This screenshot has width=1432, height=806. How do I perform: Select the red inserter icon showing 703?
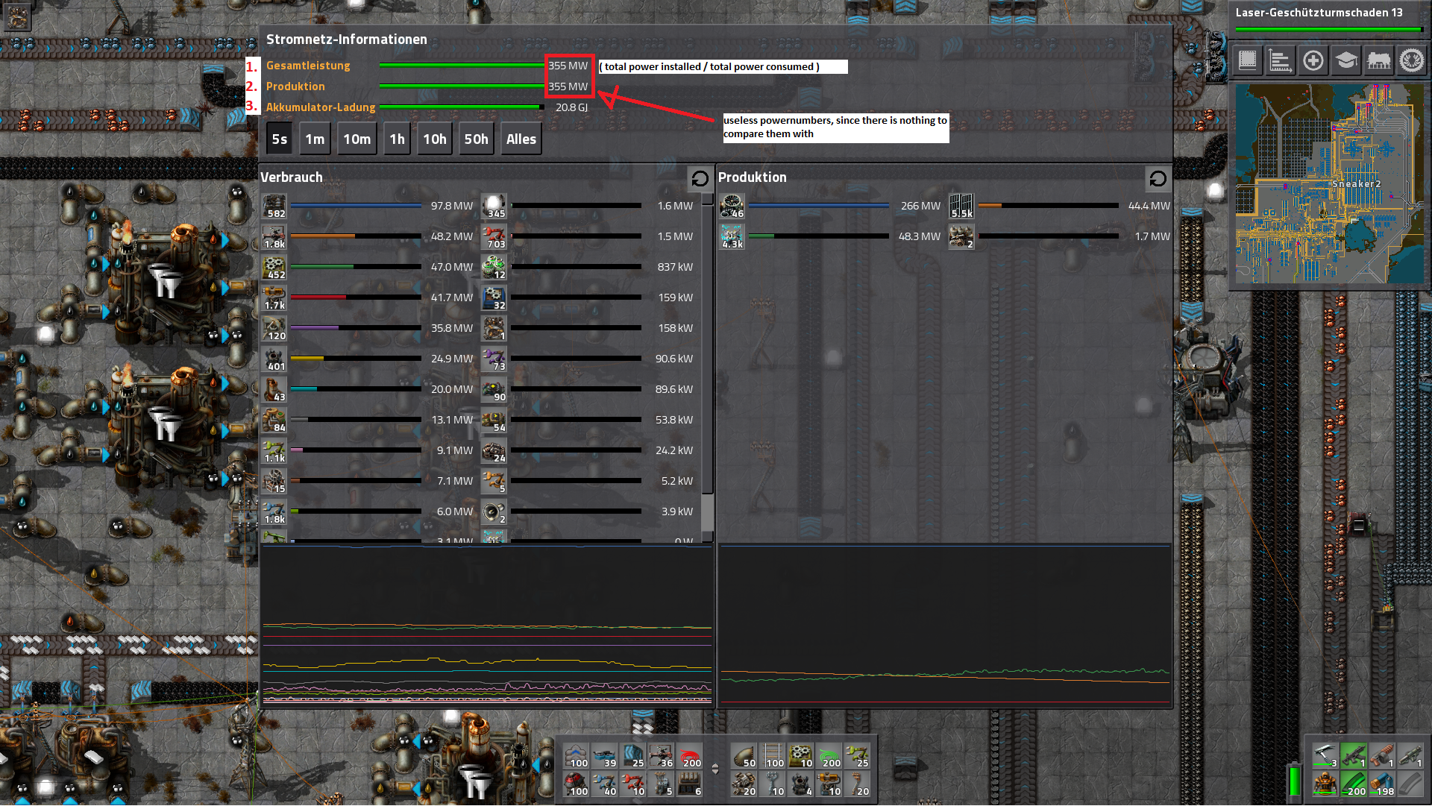(x=494, y=236)
